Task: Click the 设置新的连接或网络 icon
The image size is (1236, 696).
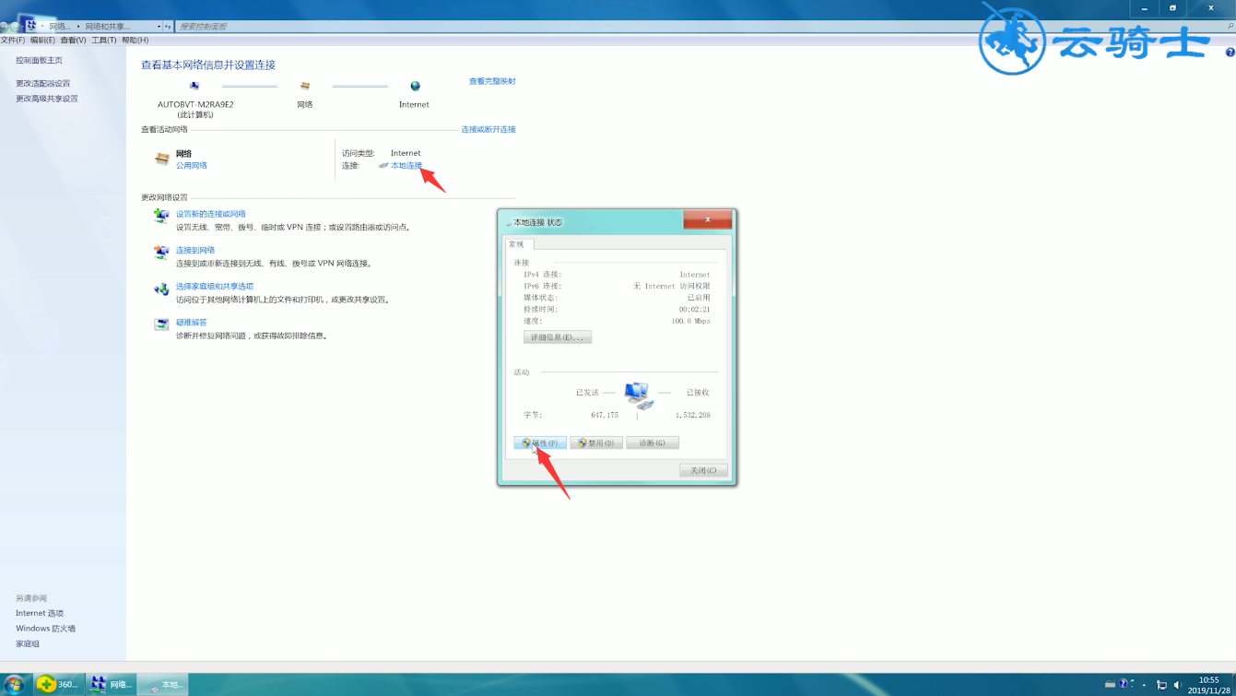Action: tap(161, 216)
